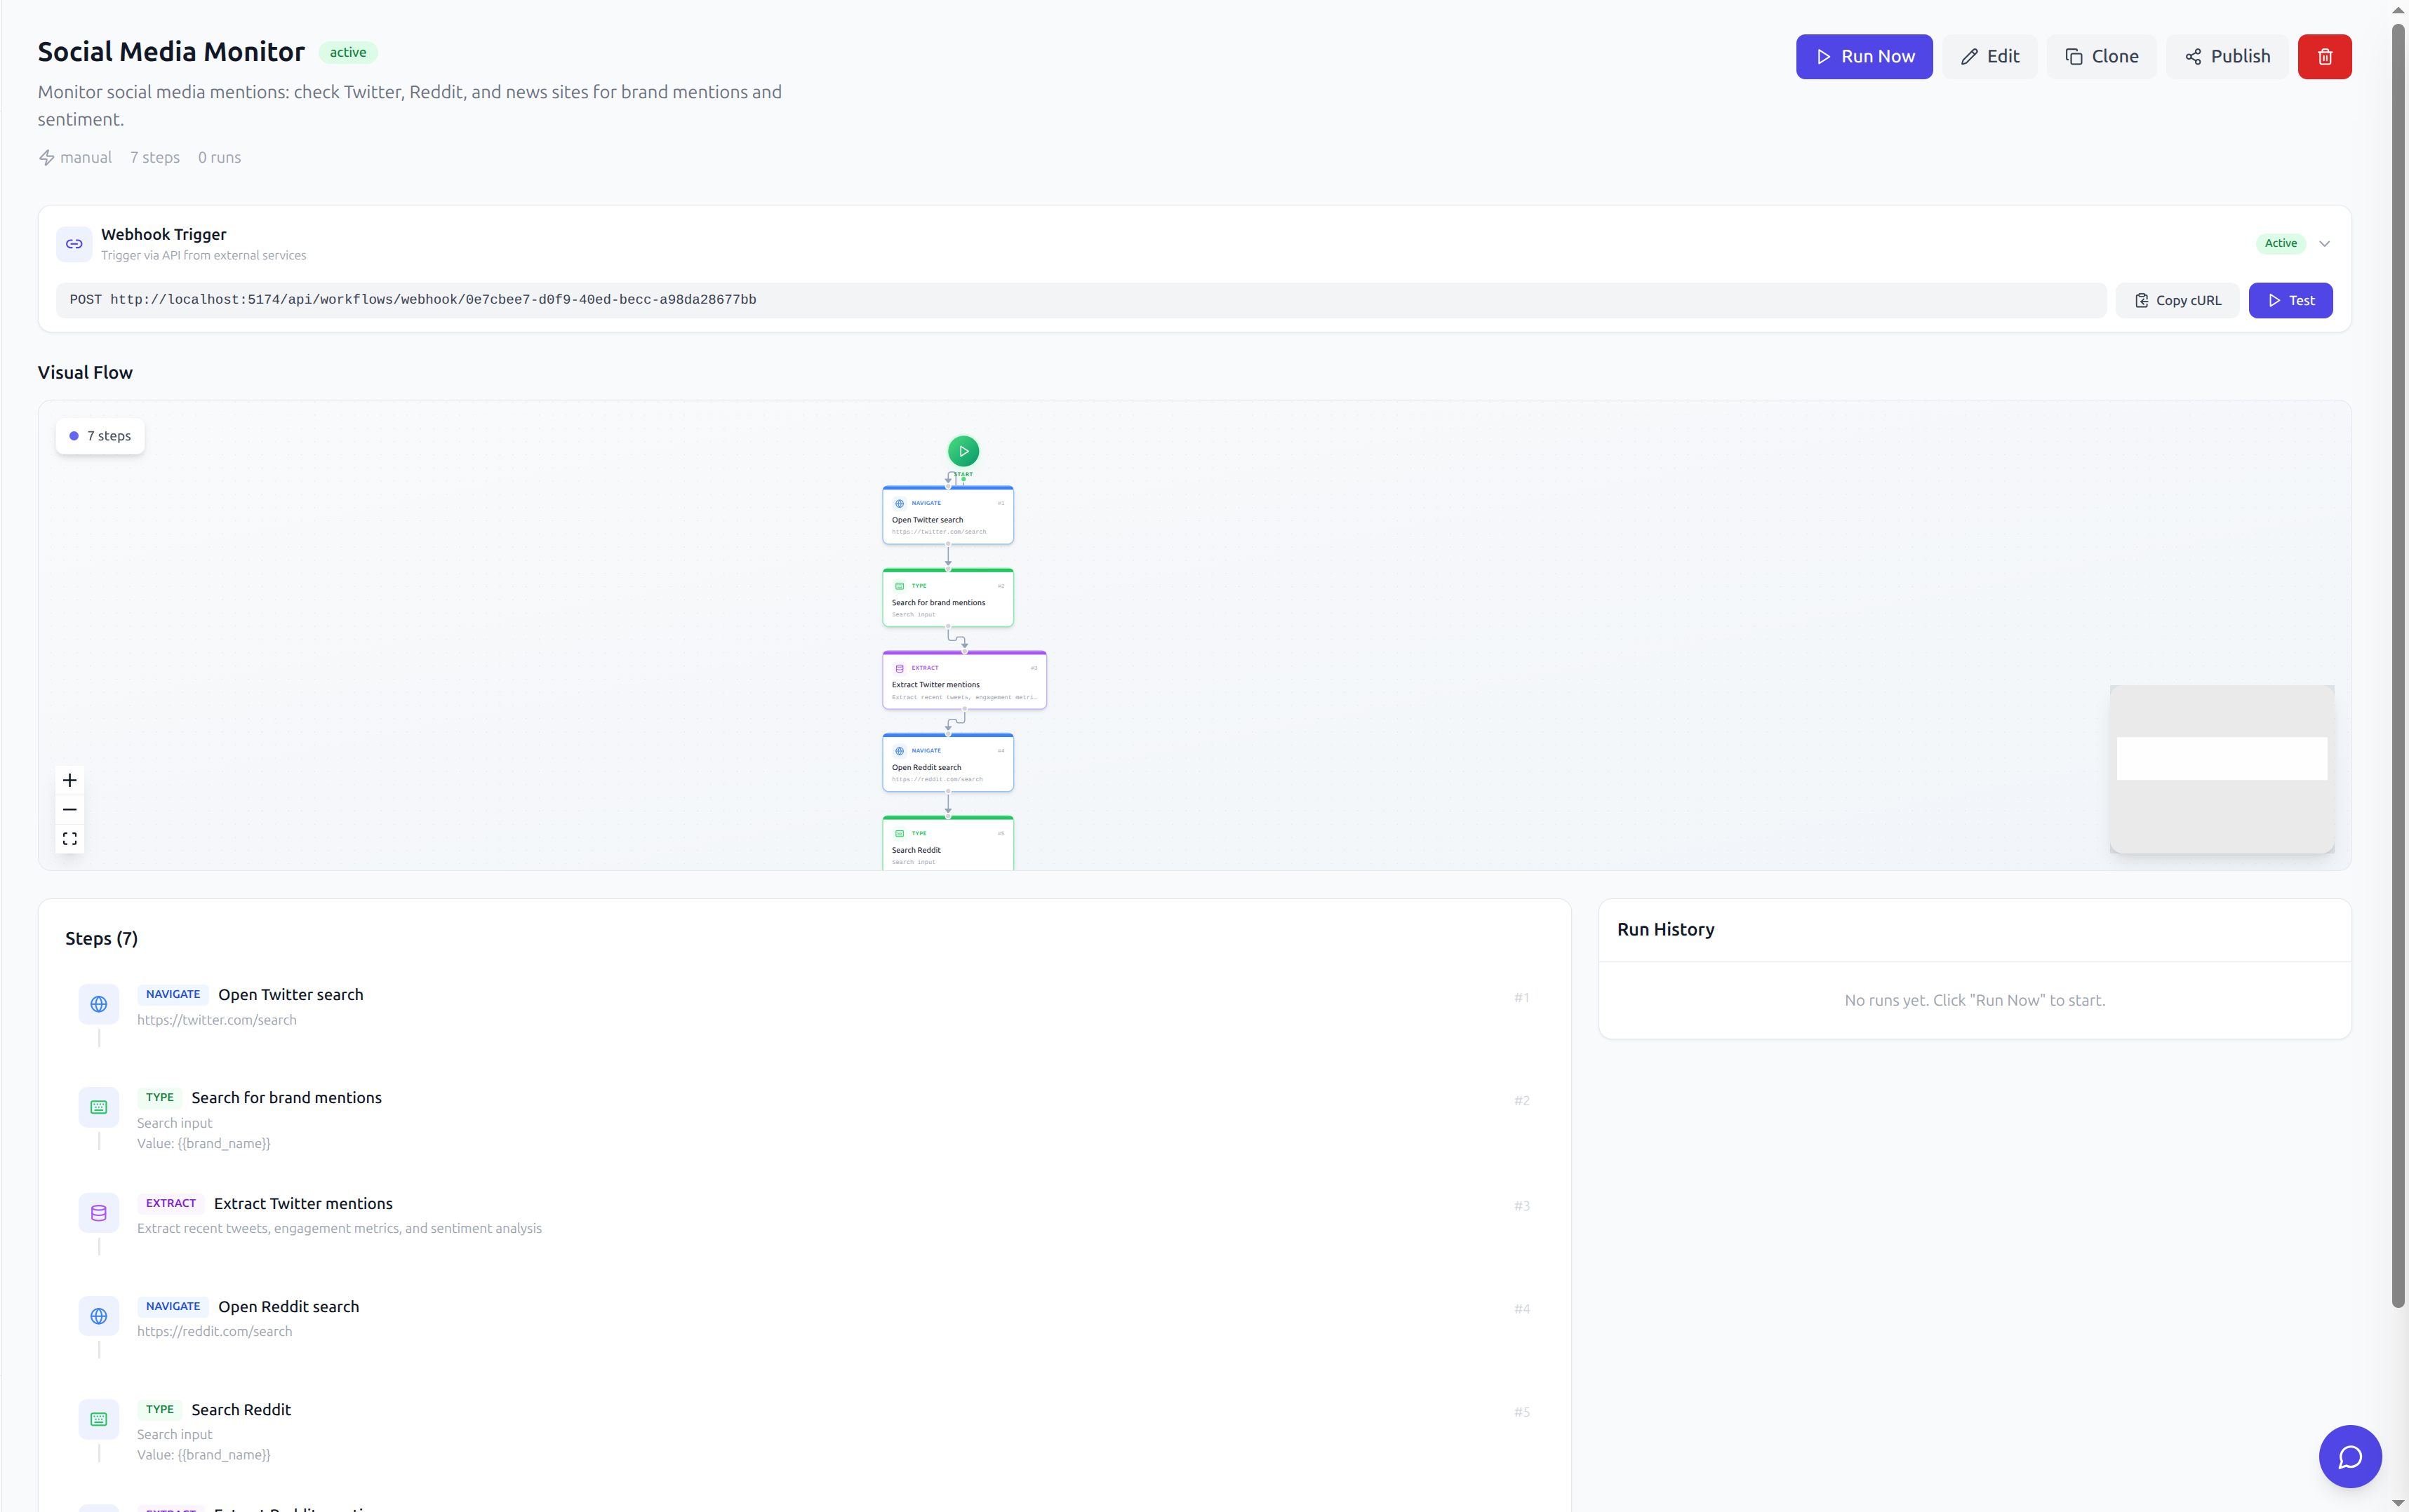Image resolution: width=2409 pixels, height=1512 pixels.
Task: Collapse the Webhook Trigger chevron
Action: point(2324,244)
